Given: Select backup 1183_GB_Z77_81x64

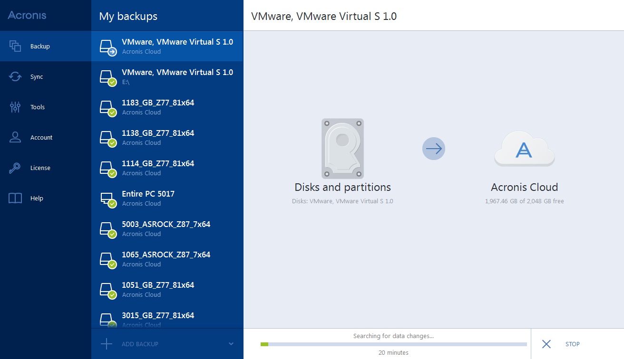Looking at the screenshot, I should click(167, 107).
